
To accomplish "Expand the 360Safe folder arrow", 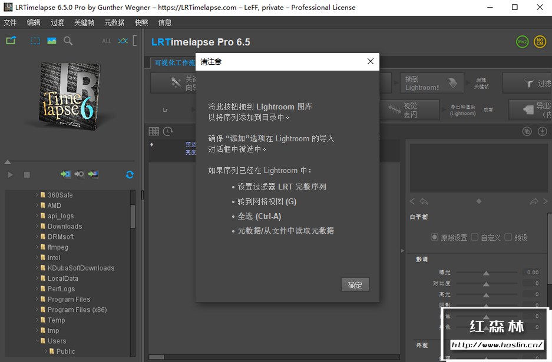I will pos(37,194).
